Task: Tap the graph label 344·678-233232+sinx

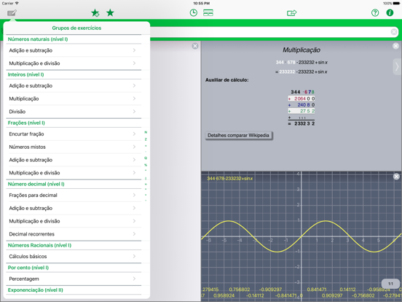Action: [229, 179]
